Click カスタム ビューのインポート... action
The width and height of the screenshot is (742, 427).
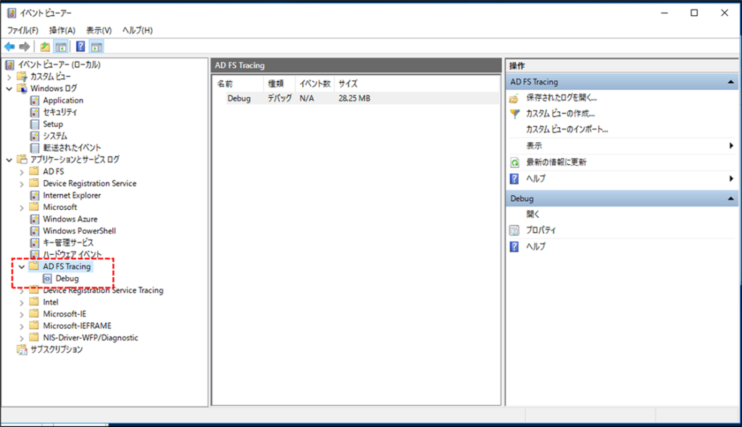point(567,129)
